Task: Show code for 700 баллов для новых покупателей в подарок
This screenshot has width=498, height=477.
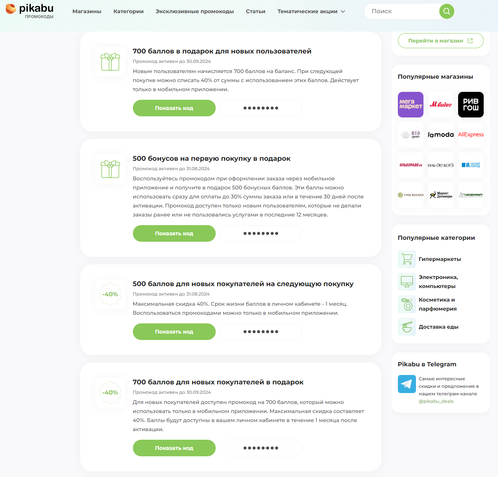Action: (x=174, y=448)
